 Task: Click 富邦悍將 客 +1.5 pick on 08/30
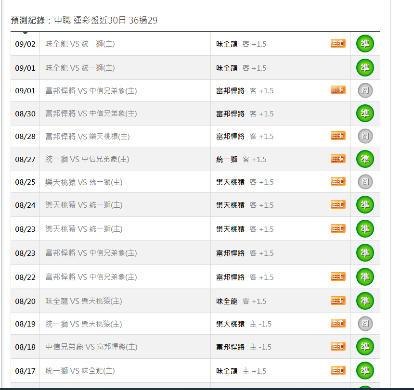245,114
